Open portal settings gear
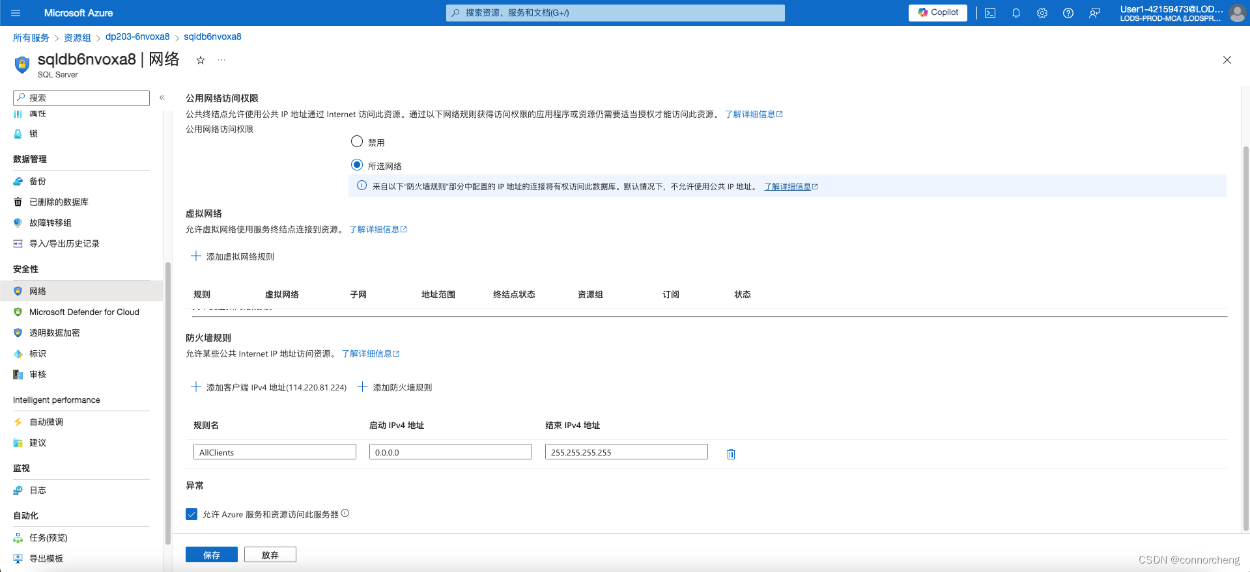Image resolution: width=1250 pixels, height=572 pixels. tap(1042, 13)
